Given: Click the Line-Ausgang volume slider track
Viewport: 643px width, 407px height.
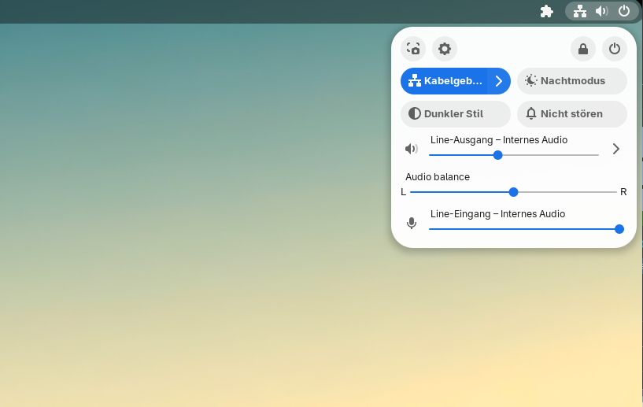Looking at the screenshot, I should [551, 155].
